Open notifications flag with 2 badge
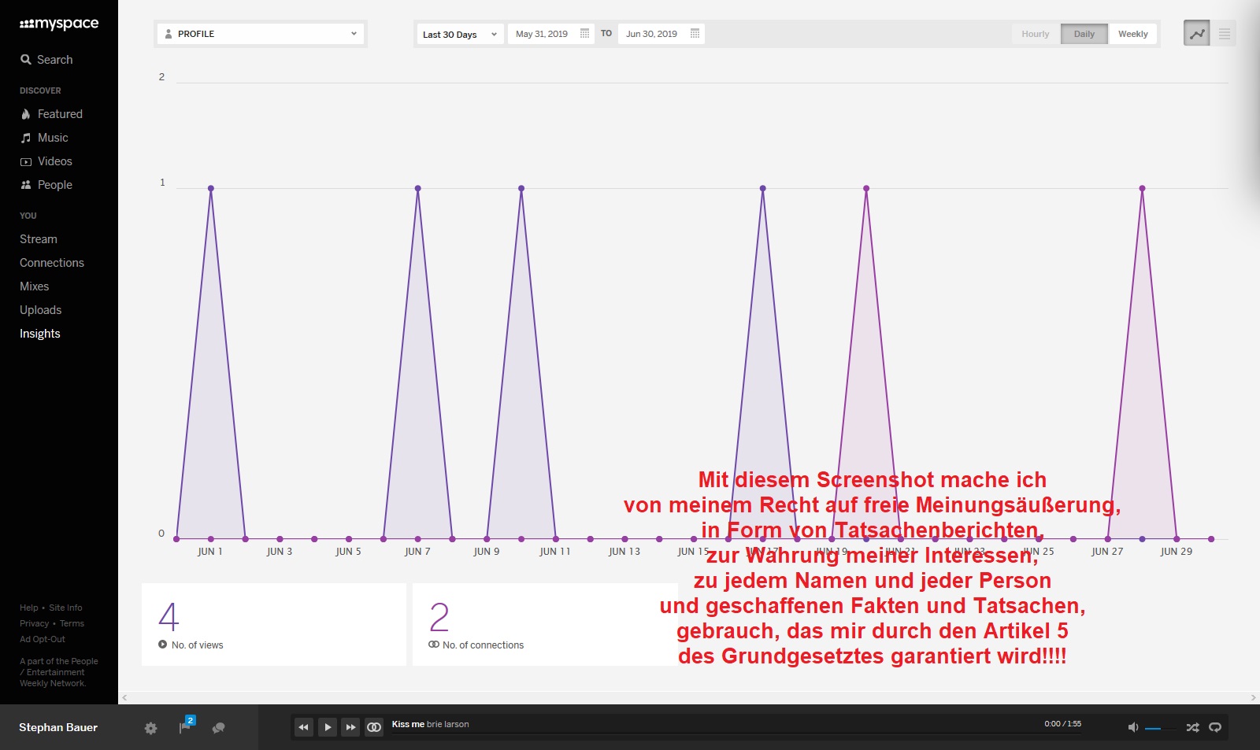The height and width of the screenshot is (750, 1260). click(186, 726)
